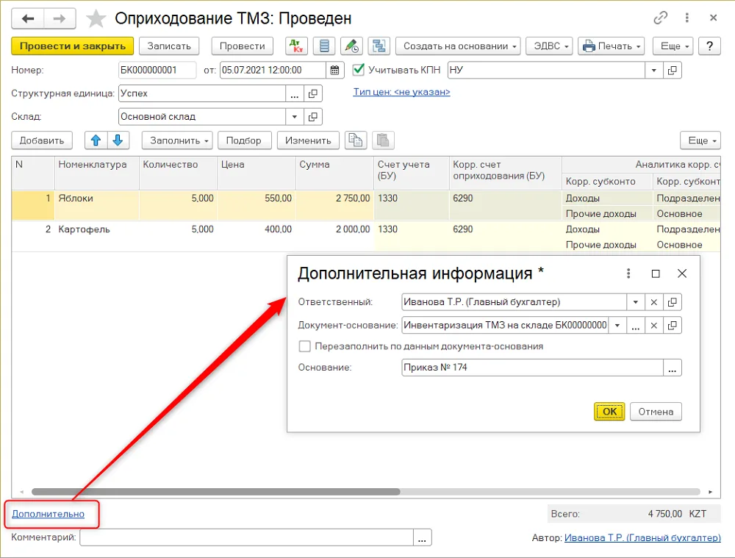Open the Успех structural unit card
This screenshot has height=558, width=735.
point(313,93)
